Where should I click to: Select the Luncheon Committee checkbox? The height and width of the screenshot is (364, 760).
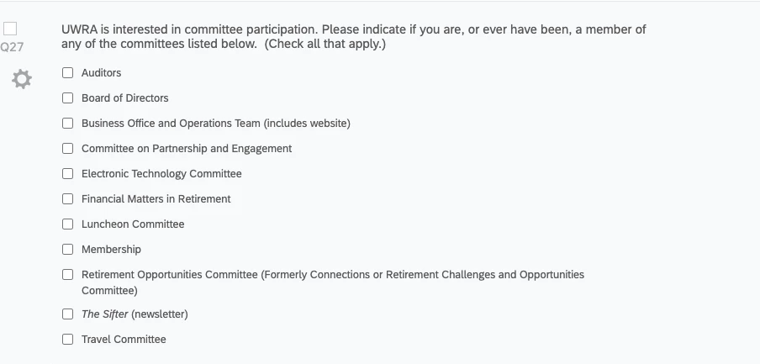click(x=68, y=224)
